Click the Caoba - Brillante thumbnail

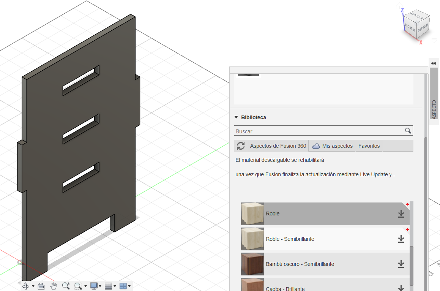[252, 285]
